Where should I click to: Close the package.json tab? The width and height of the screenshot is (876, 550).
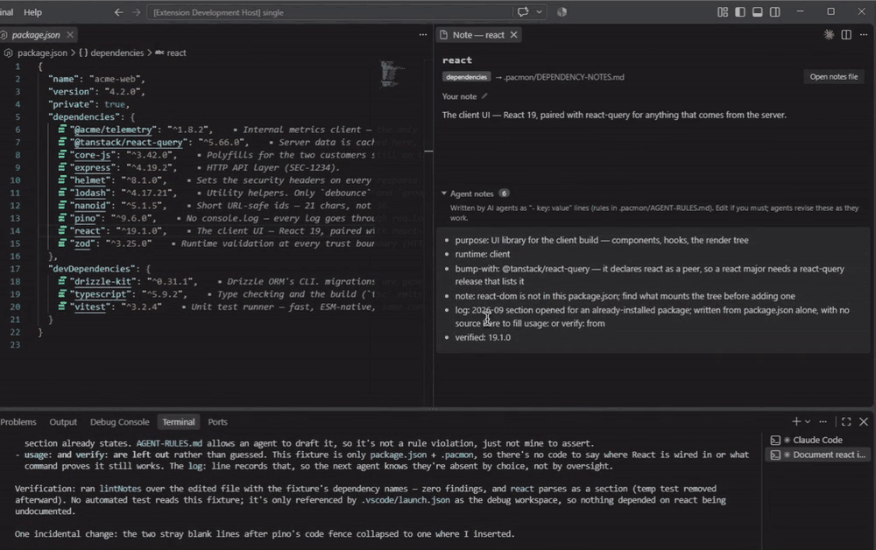pyautogui.click(x=70, y=35)
